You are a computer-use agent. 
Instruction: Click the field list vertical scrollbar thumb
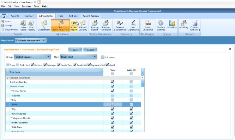click(x=143, y=83)
